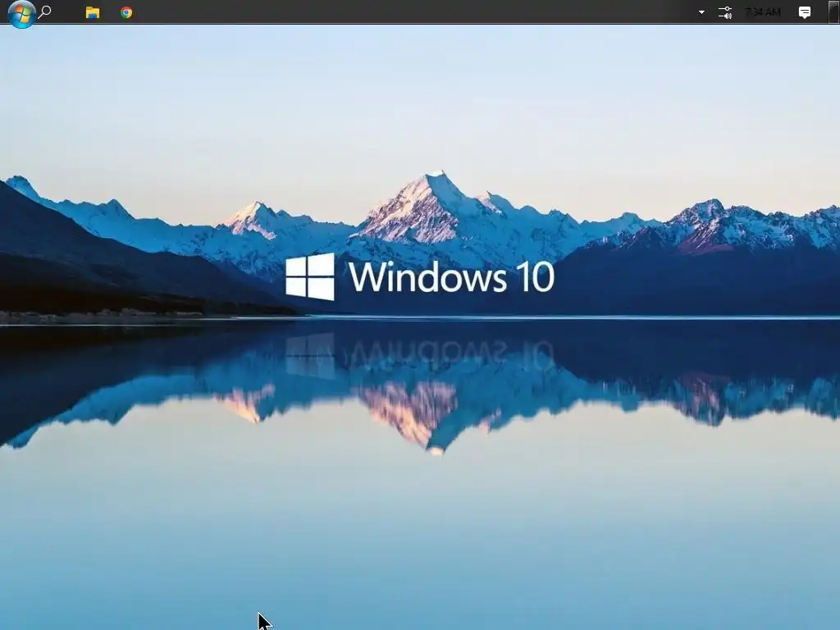The width and height of the screenshot is (840, 630).
Task: Show the clock reading 7:34 AM
Action: tap(763, 11)
